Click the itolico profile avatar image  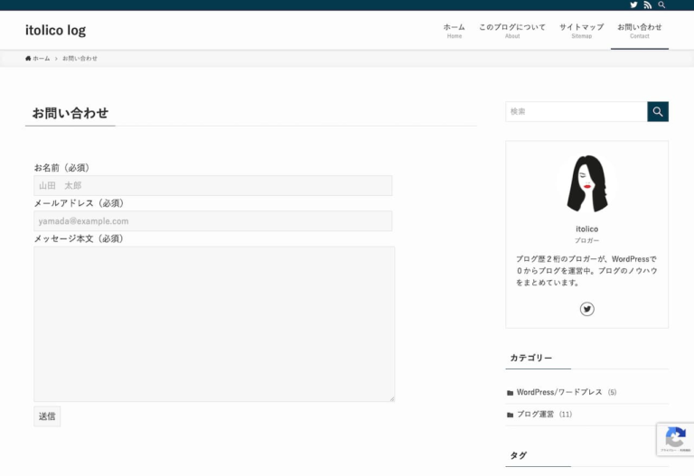tap(586, 184)
